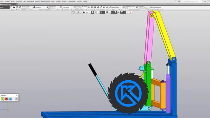This screenshot has height=118, width=210.
Task: Expand the Operasyonlar ribbon group arrow
Action: 71,10
